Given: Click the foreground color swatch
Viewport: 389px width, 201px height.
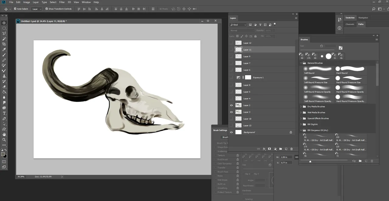Looking at the screenshot, I should tap(3, 154).
